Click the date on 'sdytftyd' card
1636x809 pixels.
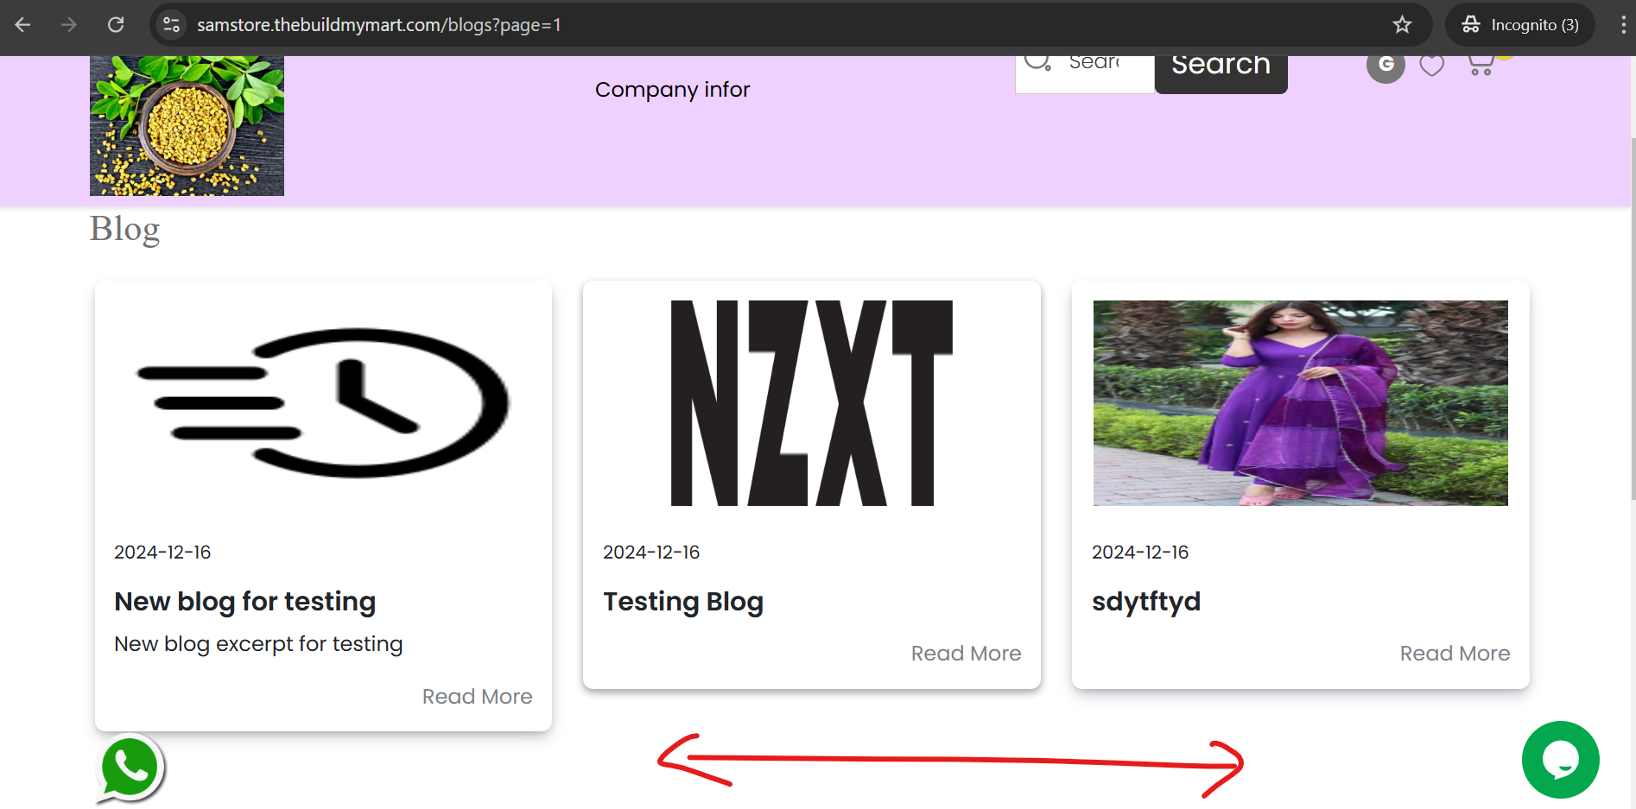(1140, 553)
